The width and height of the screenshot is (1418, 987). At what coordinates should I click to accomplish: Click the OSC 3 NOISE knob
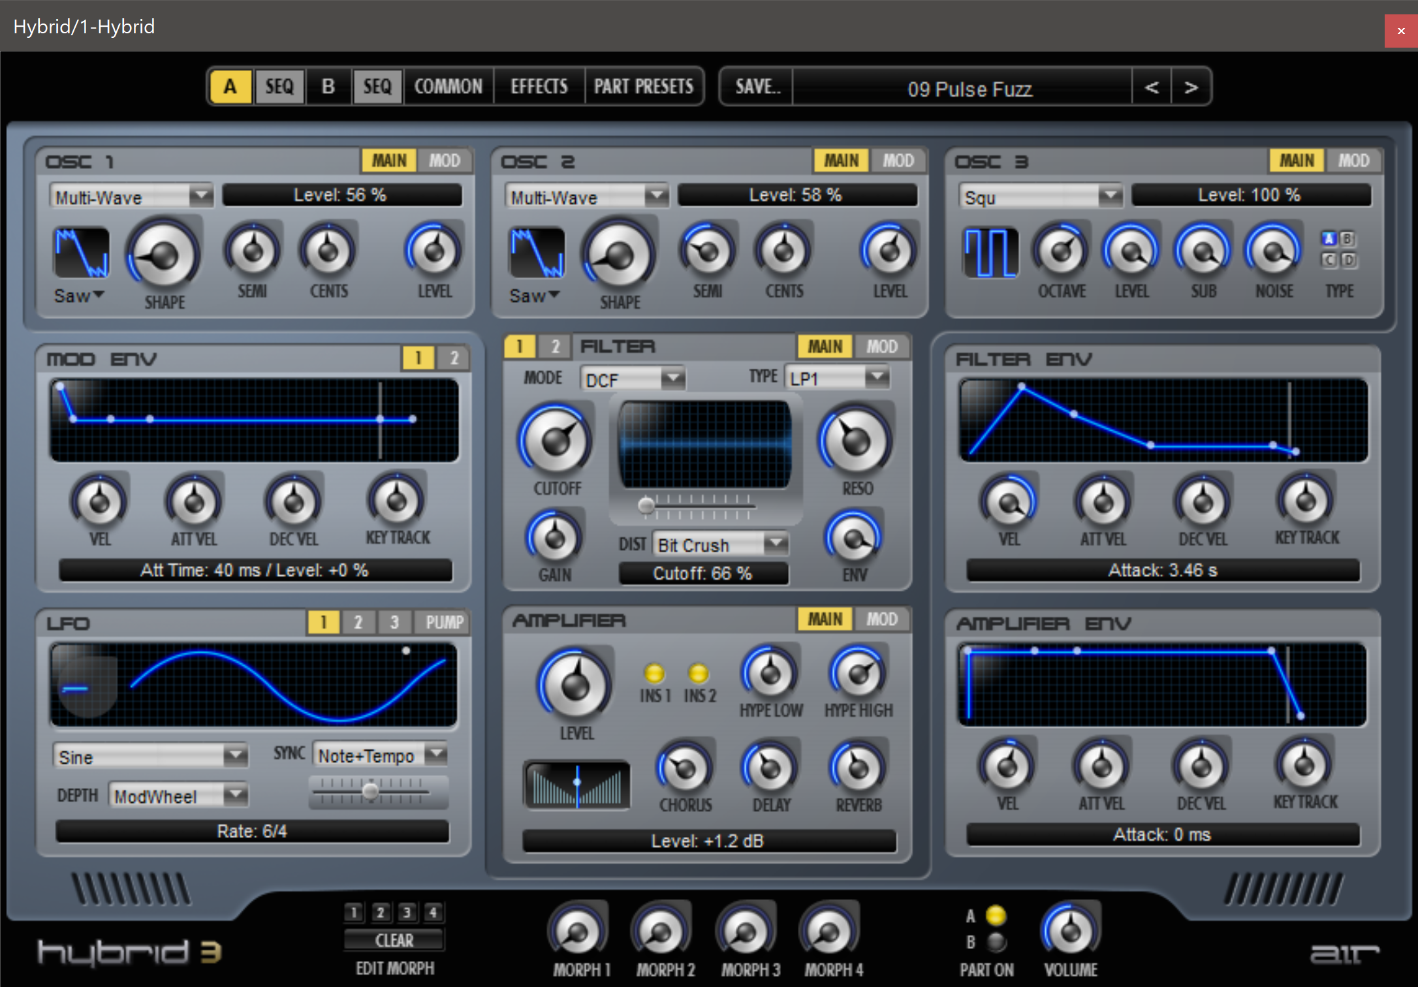[x=1274, y=251]
